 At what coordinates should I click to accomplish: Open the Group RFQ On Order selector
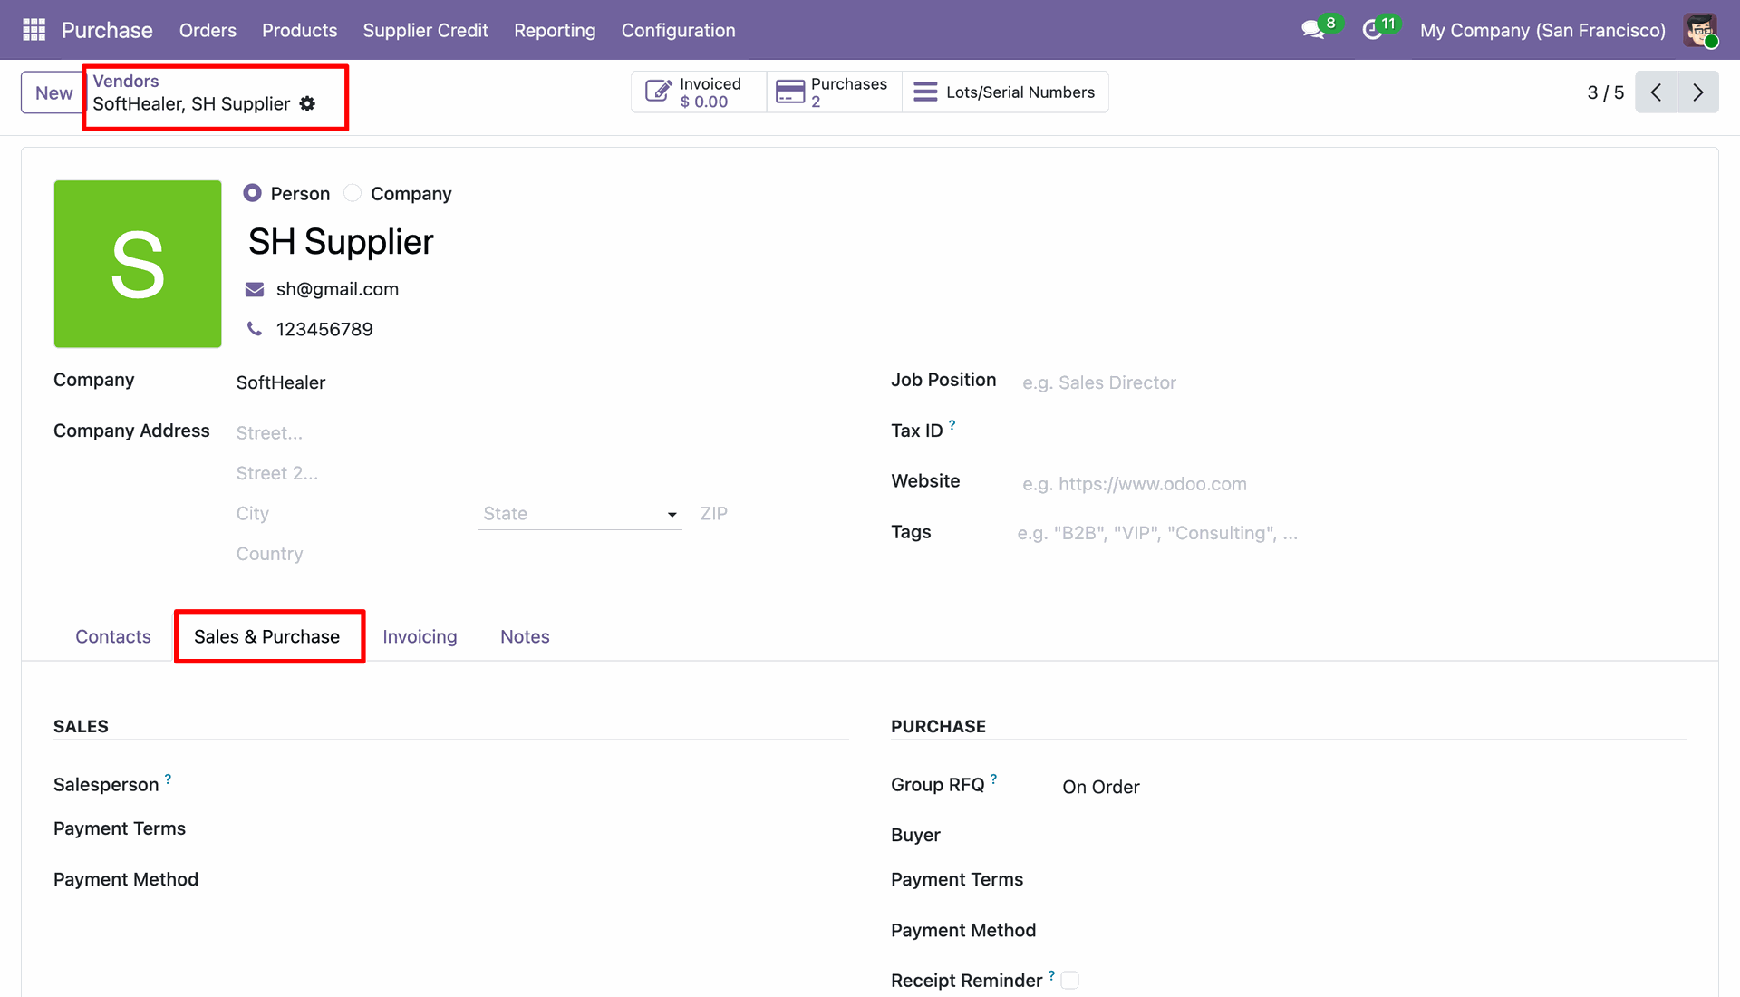click(1373, 787)
